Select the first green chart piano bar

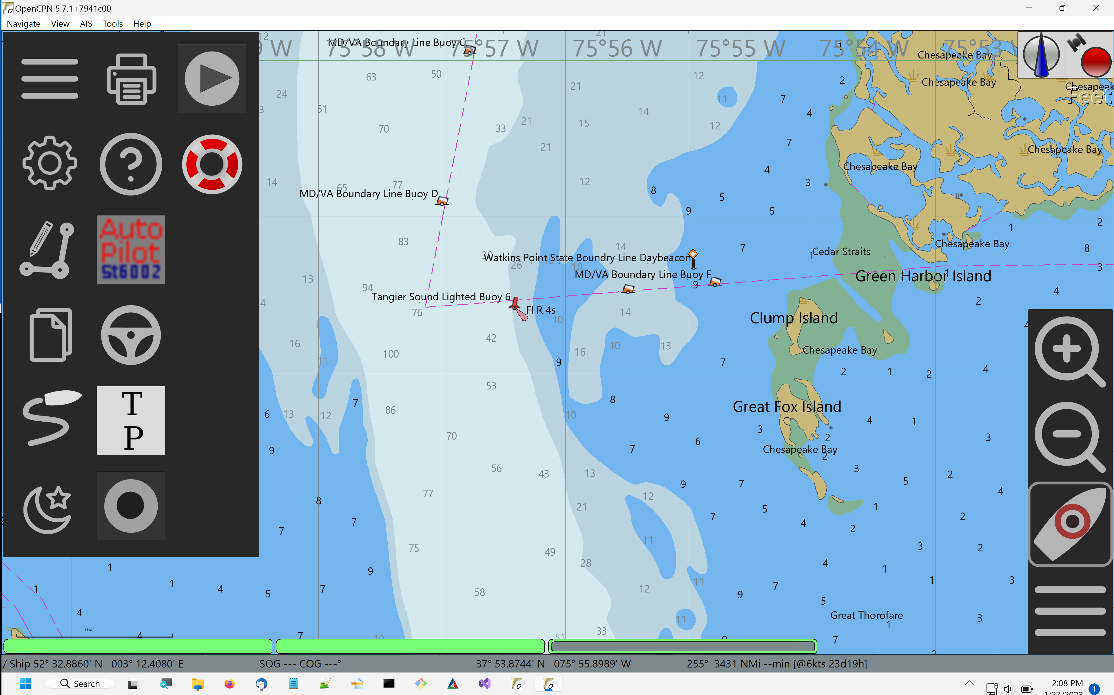coord(138,646)
